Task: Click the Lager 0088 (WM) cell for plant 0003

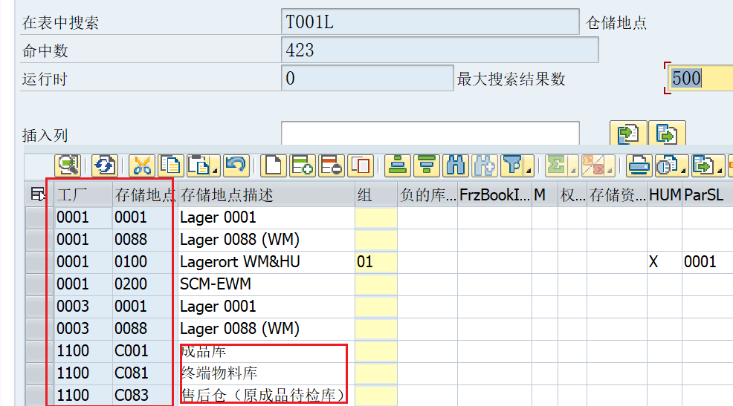Action: [265, 329]
